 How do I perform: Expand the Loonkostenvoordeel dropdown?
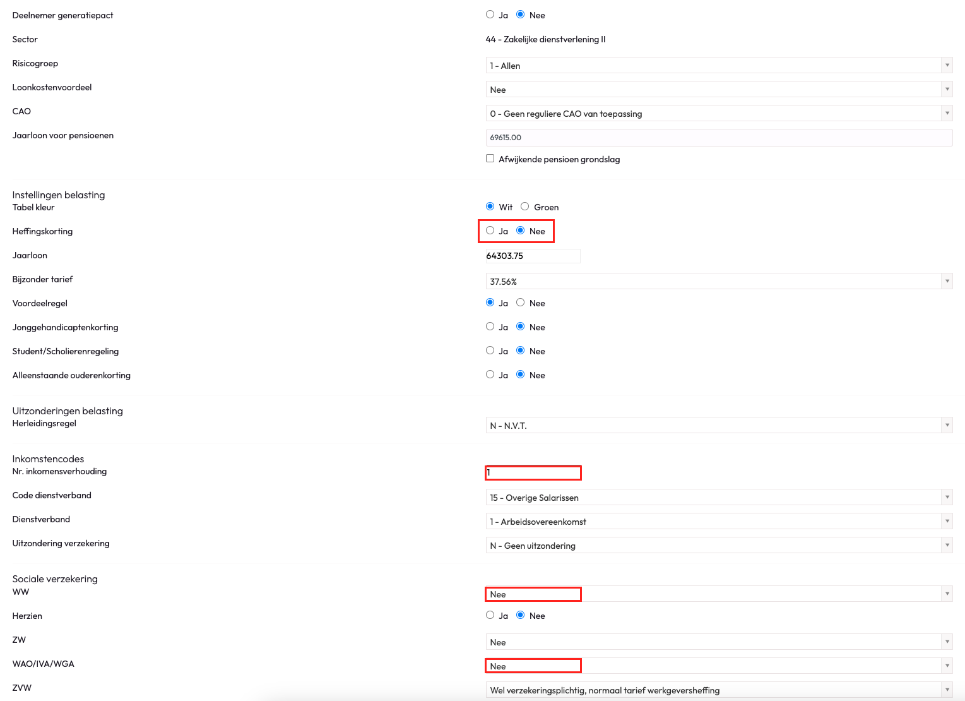(718, 90)
